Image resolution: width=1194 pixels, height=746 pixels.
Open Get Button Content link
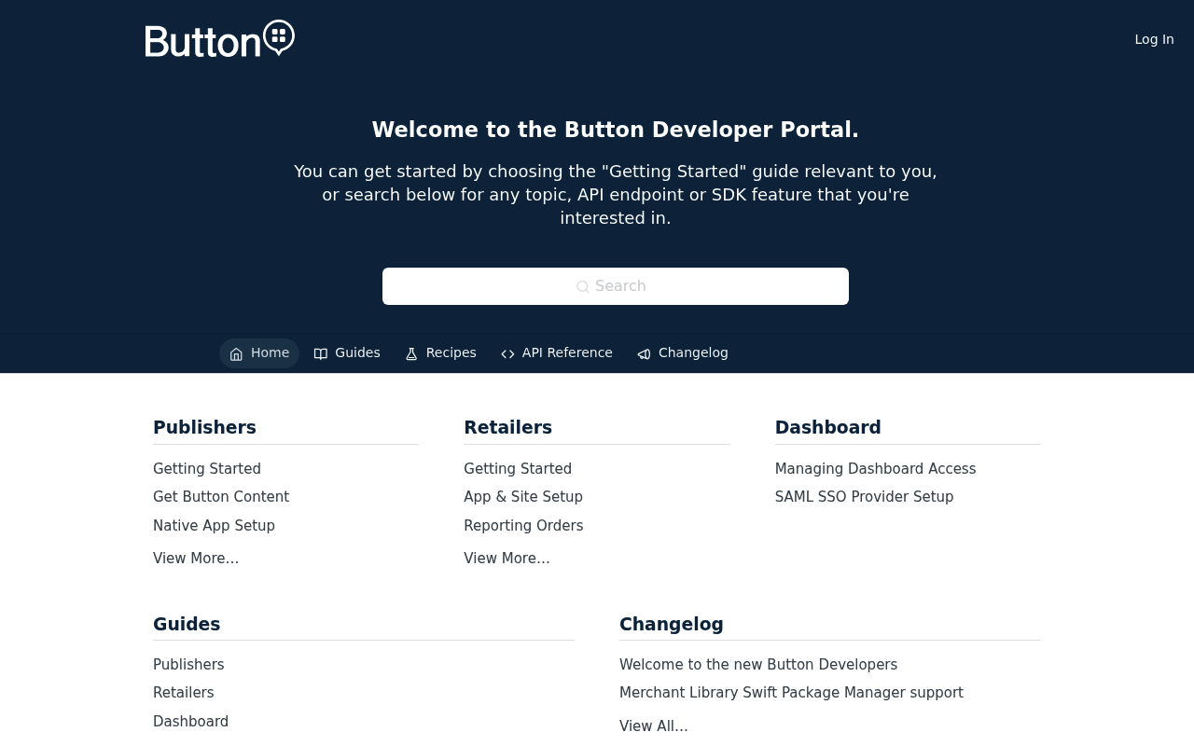tap(221, 497)
